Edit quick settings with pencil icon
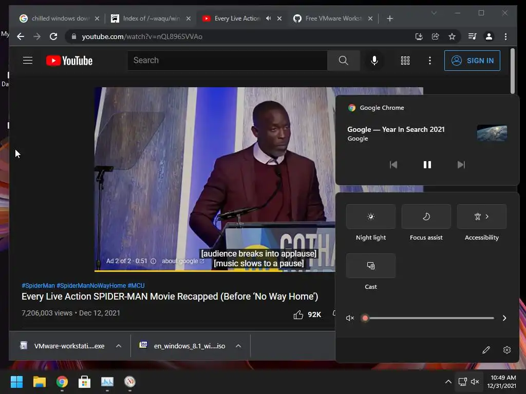526x394 pixels. coord(486,350)
